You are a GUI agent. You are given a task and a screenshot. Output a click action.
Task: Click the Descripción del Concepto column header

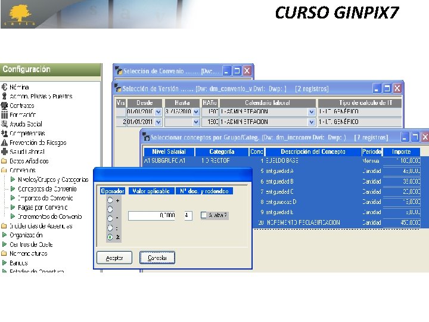pos(313,151)
